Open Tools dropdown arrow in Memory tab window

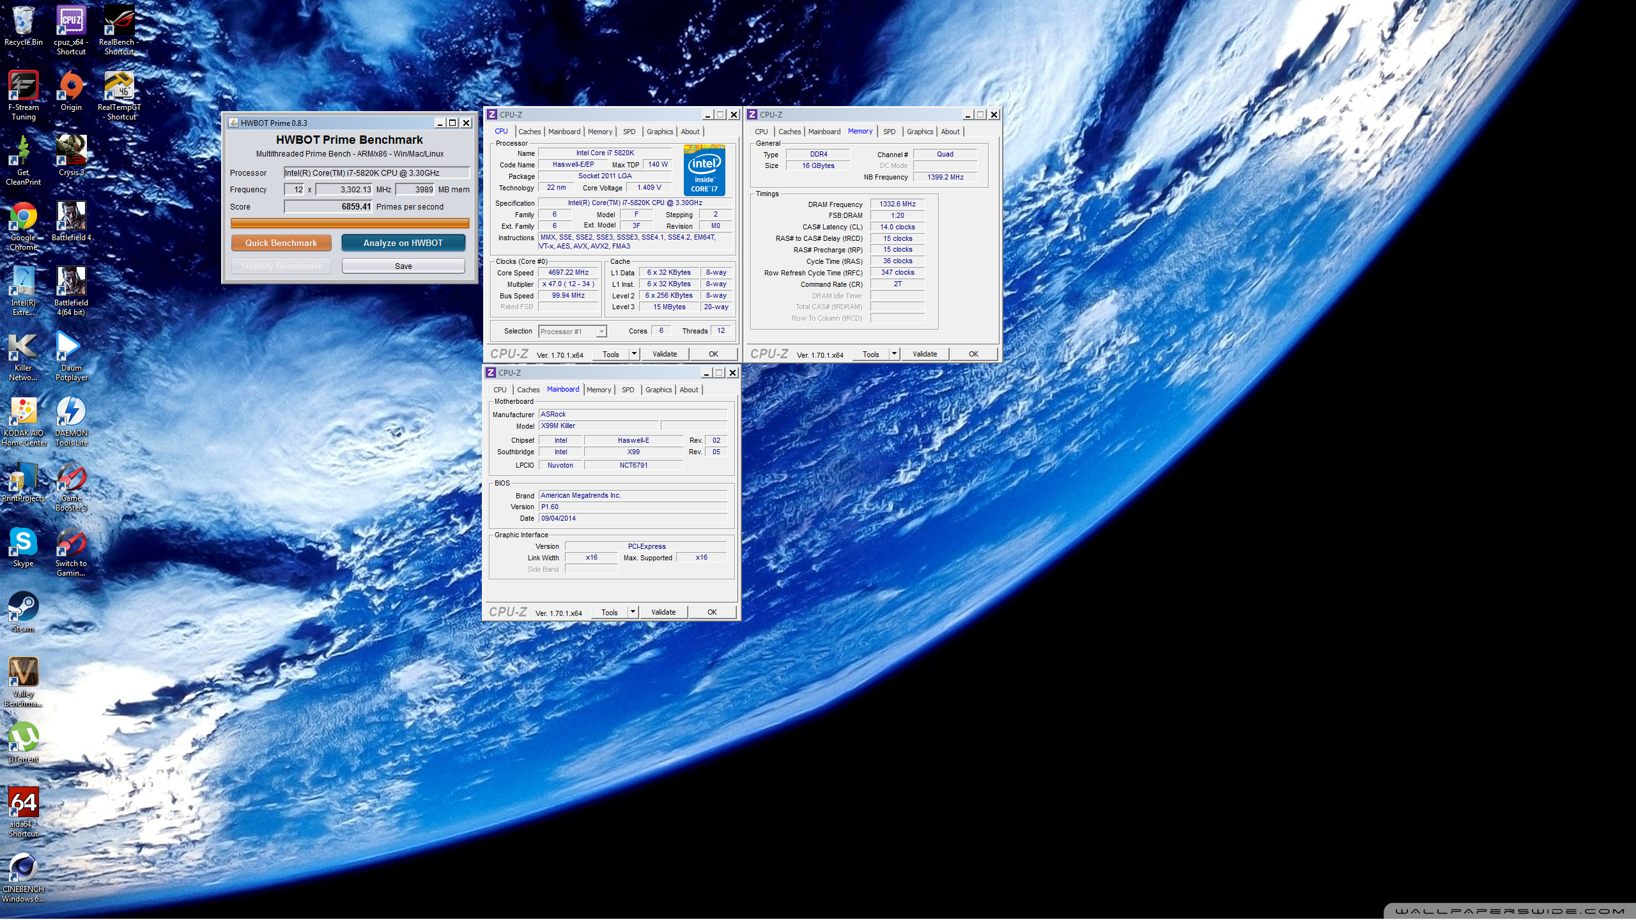pos(894,354)
